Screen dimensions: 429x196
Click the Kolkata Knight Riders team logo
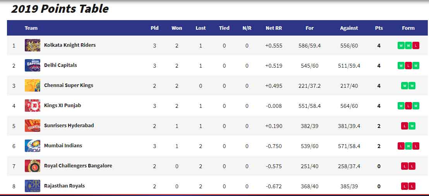point(33,45)
